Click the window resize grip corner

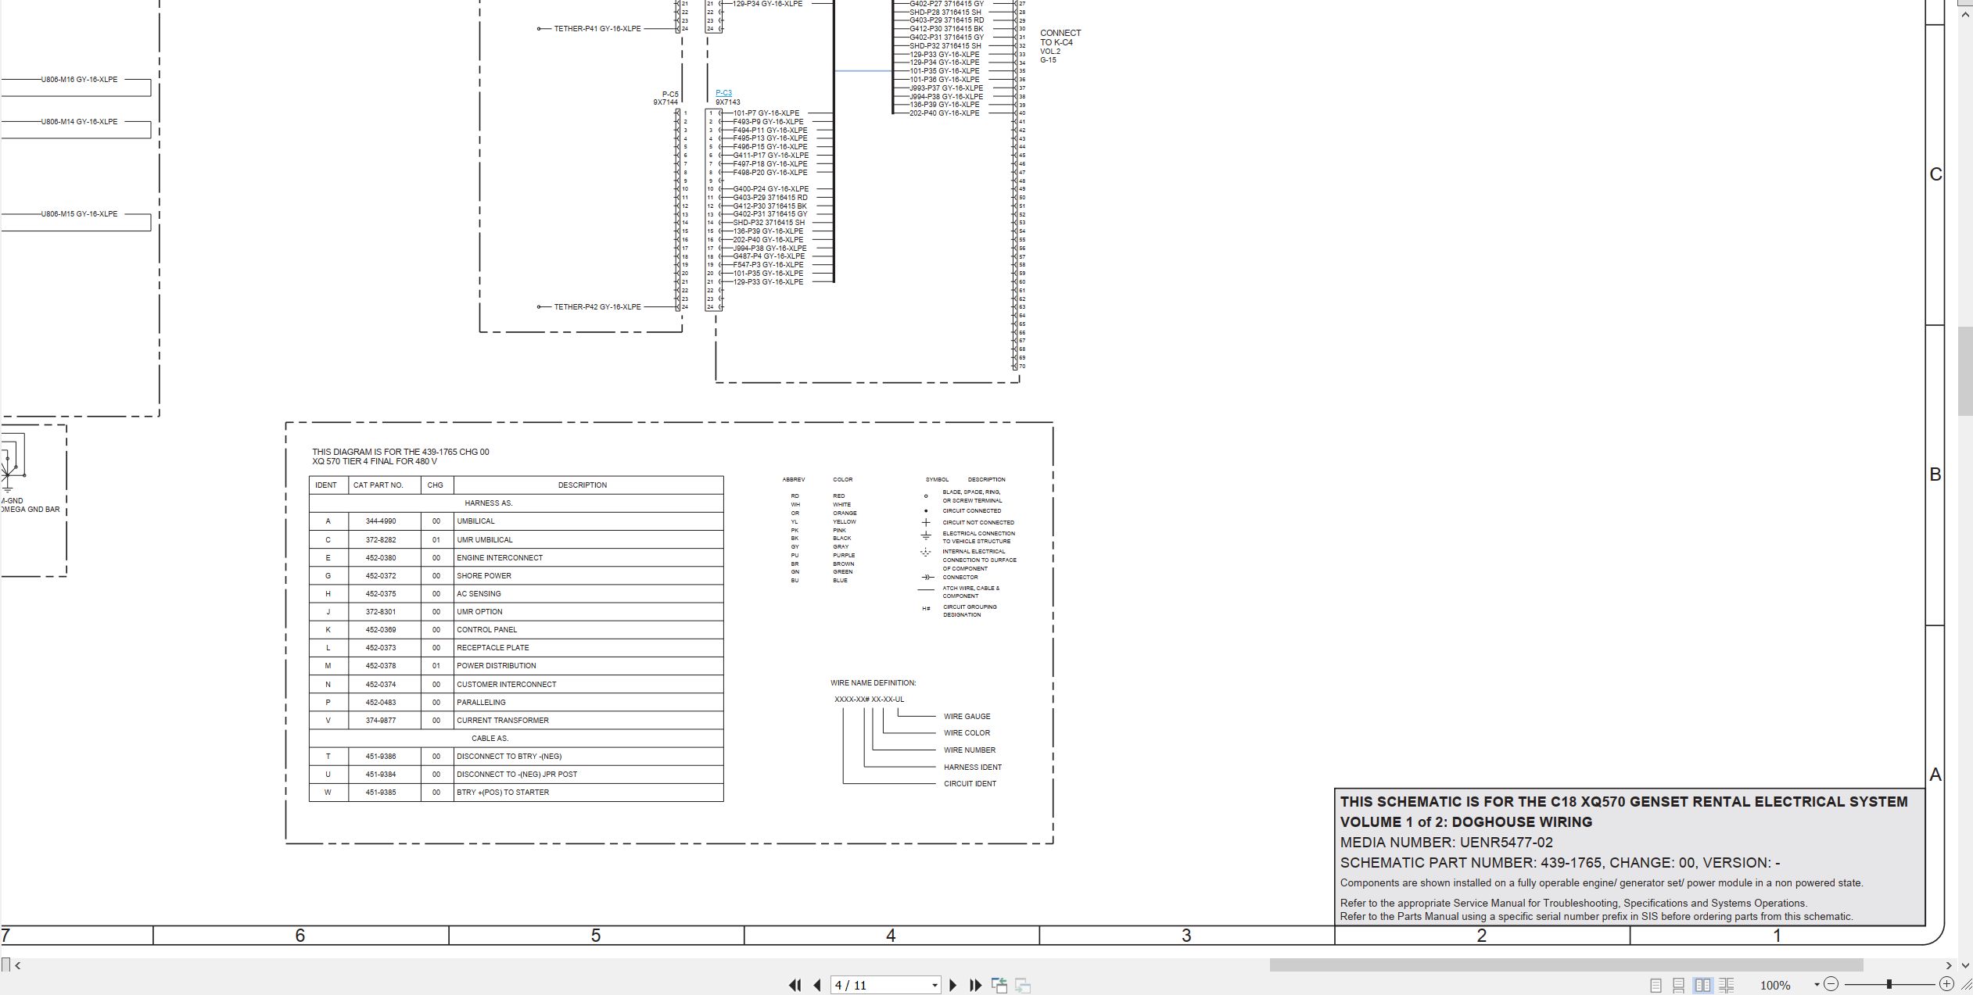1966,985
